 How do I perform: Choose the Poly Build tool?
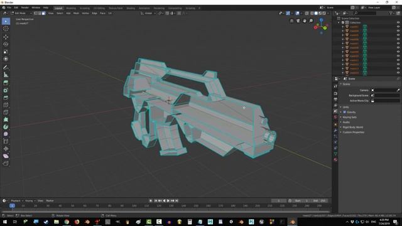click(x=6, y=119)
